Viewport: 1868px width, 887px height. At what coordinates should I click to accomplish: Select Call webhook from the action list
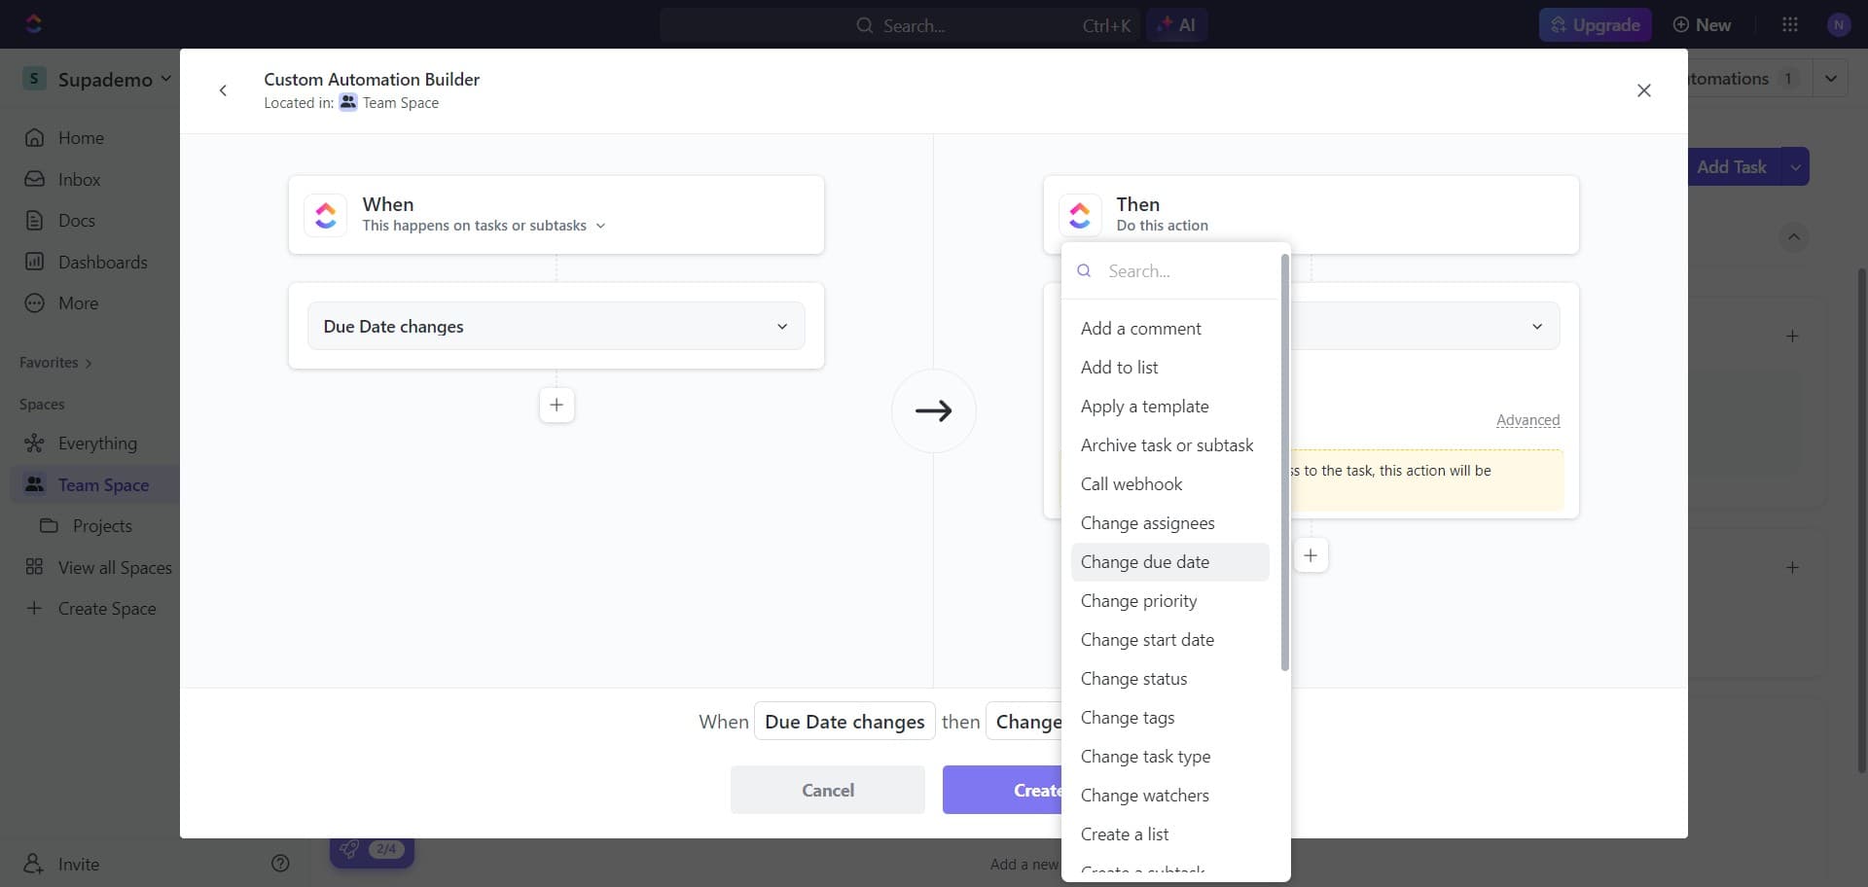[x=1132, y=483]
